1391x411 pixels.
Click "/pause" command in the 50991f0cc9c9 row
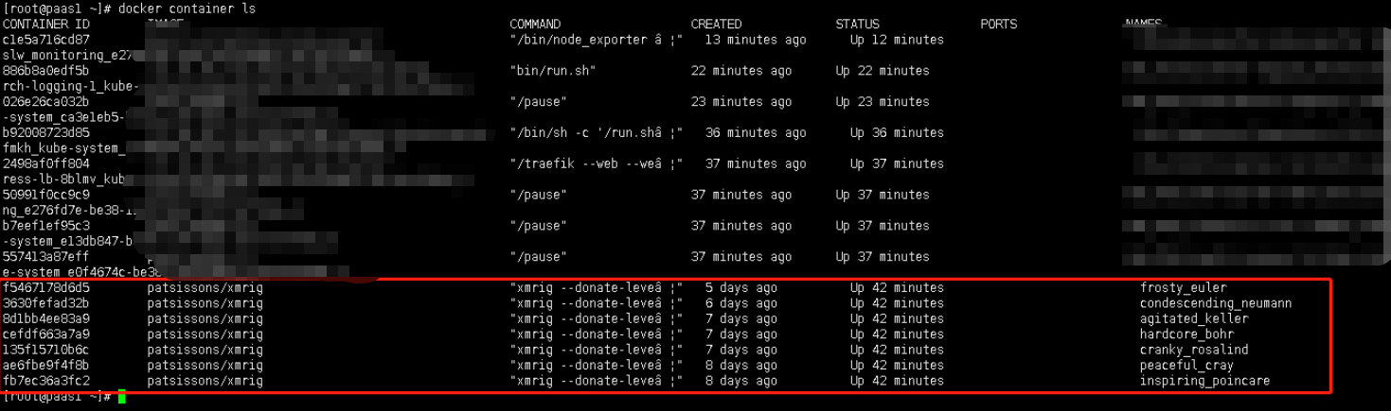click(x=538, y=195)
